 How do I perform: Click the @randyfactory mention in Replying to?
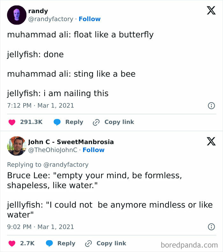coord(65,164)
